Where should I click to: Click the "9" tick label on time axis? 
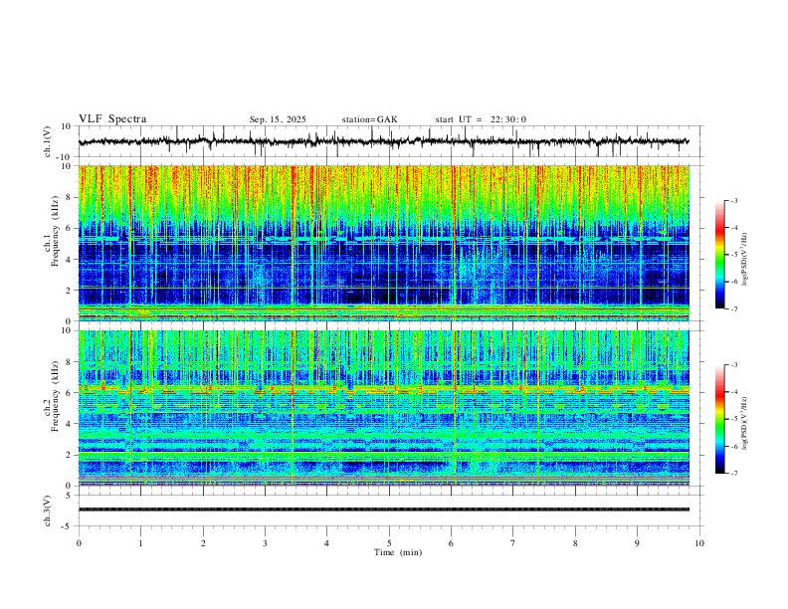pos(637,543)
